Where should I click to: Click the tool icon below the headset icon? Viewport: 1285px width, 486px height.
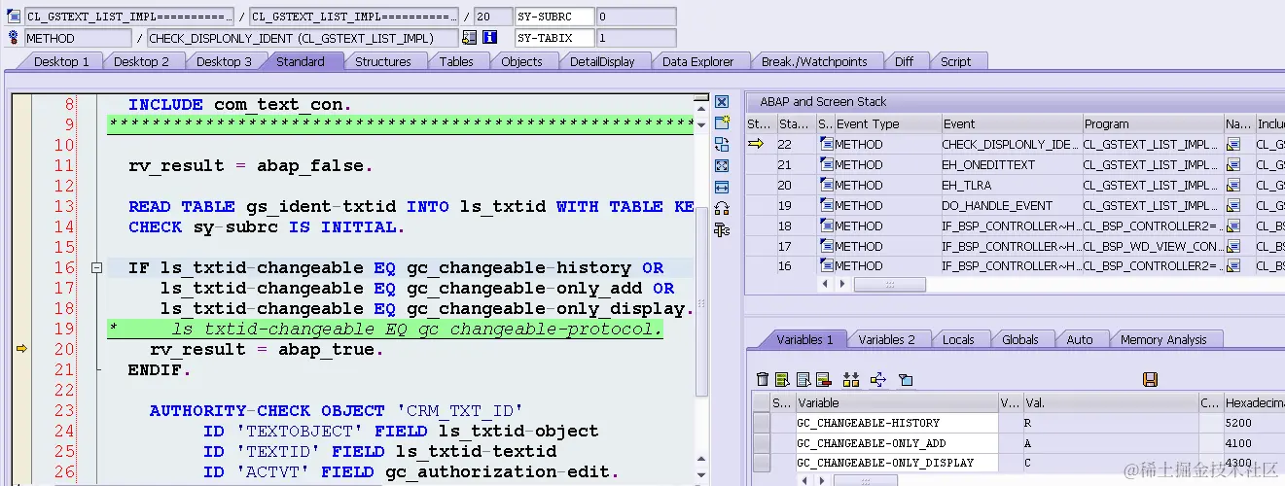[x=721, y=229]
